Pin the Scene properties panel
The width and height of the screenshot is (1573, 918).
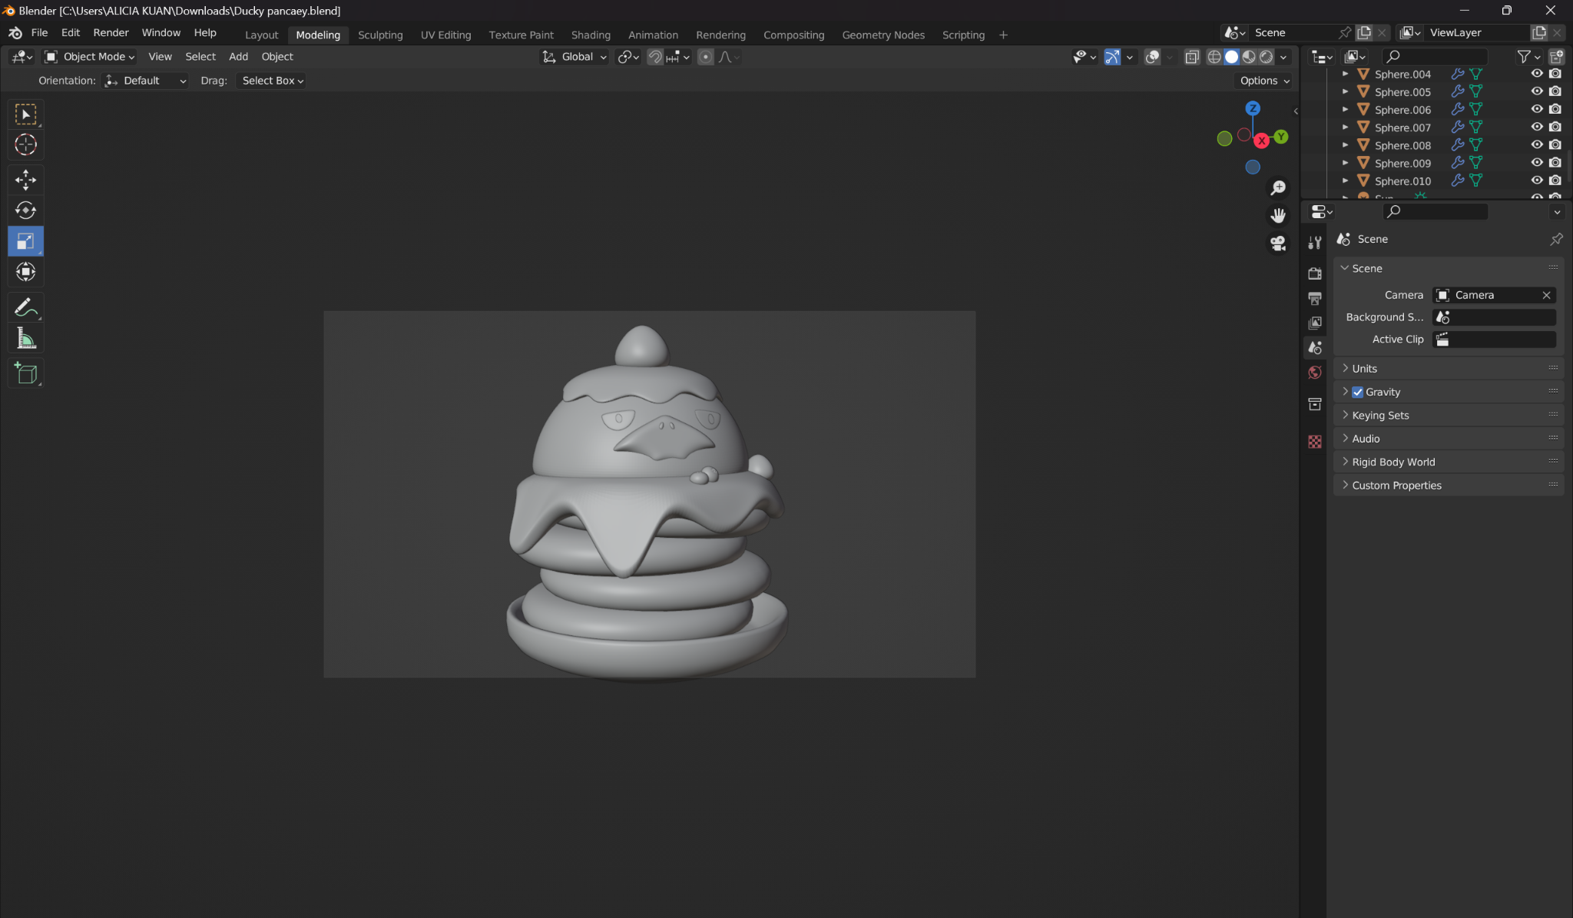coord(1556,240)
